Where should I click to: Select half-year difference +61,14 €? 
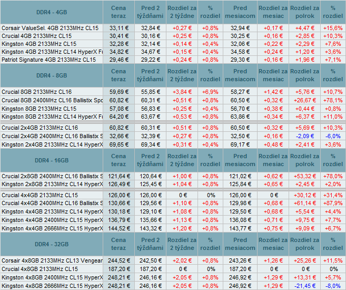coord(305,203)
